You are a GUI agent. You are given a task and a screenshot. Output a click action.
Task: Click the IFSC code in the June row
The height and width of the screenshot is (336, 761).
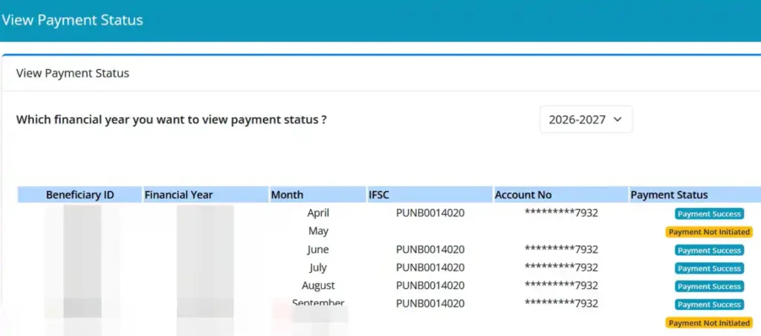(430, 250)
